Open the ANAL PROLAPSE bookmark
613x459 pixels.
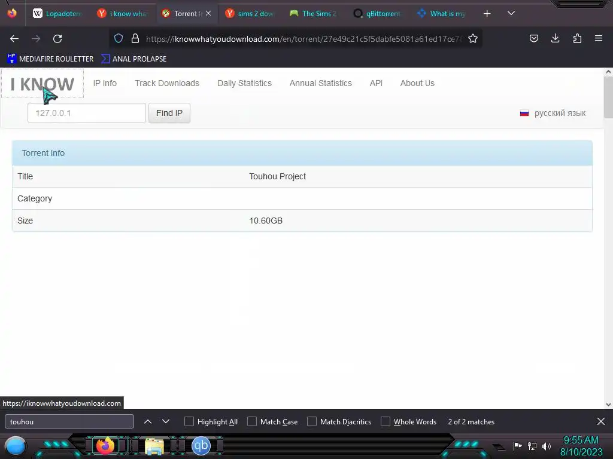(133, 59)
